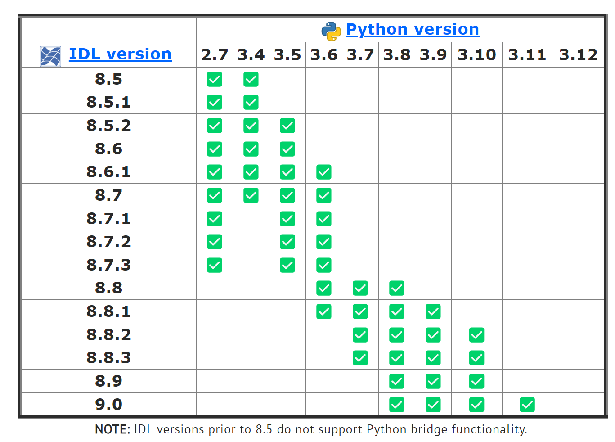Screen dimensions: 615x442
Task: Click the 3.9 column header
Action: click(x=433, y=55)
